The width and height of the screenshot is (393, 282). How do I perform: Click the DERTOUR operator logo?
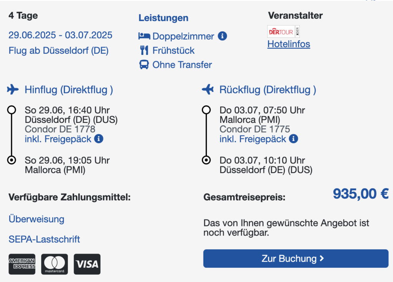pos(284,32)
